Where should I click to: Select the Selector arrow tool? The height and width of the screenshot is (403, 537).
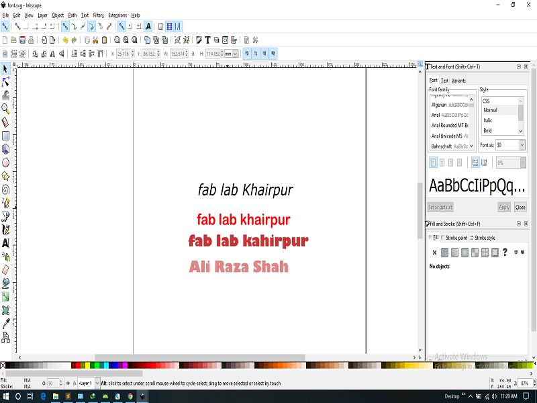click(x=5, y=69)
